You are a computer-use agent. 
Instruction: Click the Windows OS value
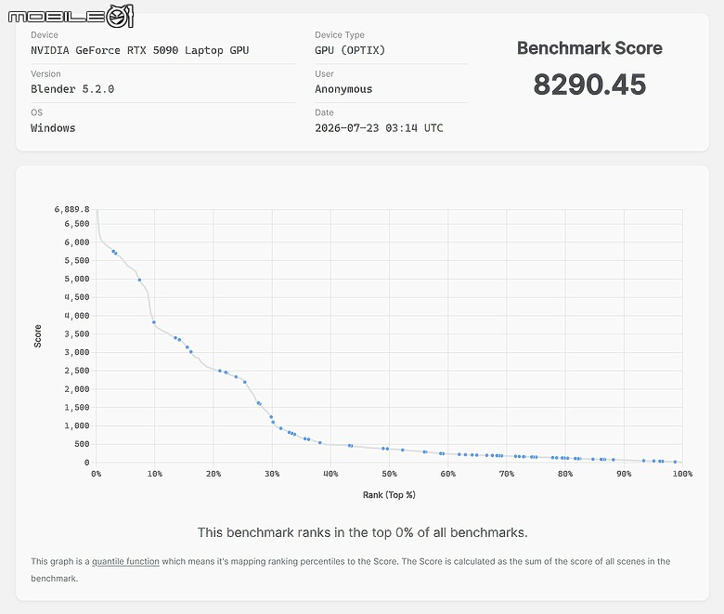pyautogui.click(x=53, y=128)
